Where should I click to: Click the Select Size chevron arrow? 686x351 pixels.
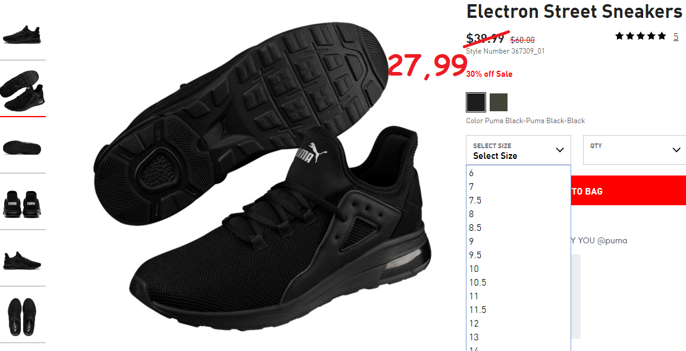[x=559, y=150]
